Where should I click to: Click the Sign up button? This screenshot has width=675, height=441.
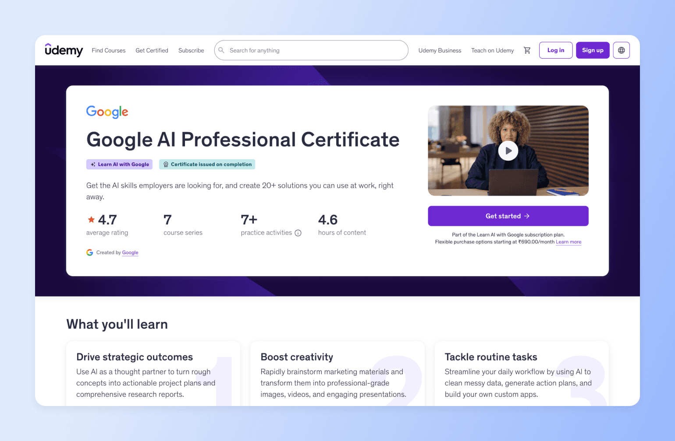click(593, 50)
